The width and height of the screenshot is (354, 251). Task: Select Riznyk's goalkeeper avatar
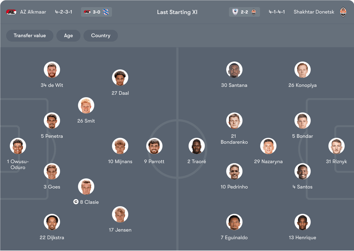click(336, 146)
